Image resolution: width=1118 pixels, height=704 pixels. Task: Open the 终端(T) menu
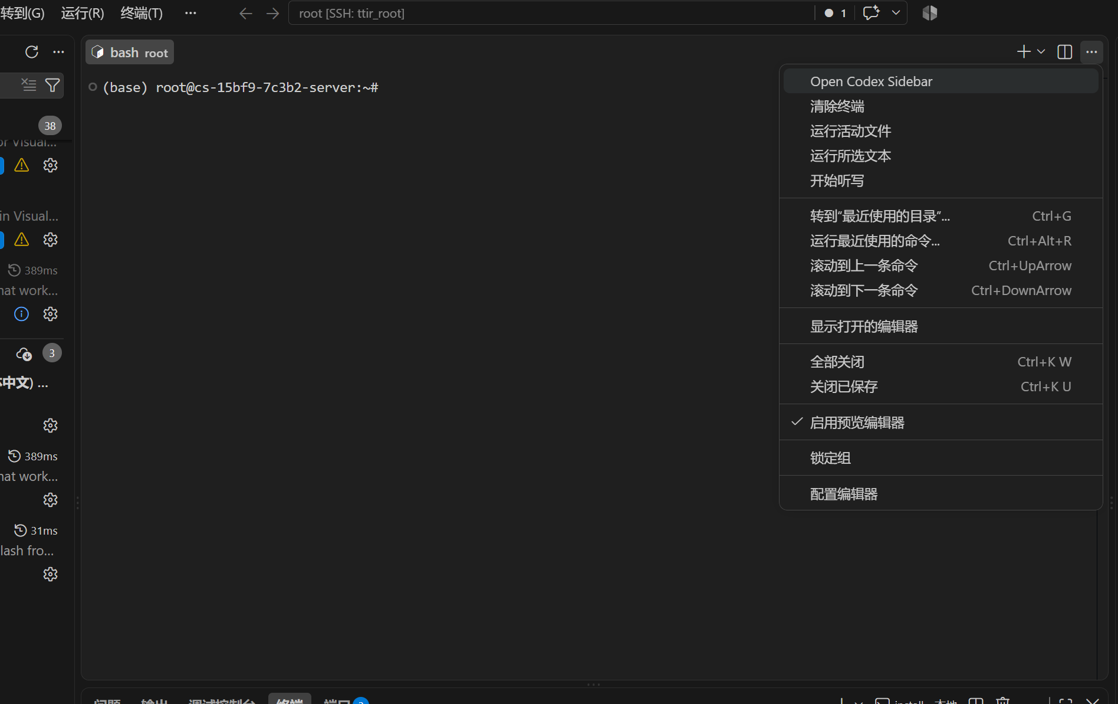pos(142,13)
